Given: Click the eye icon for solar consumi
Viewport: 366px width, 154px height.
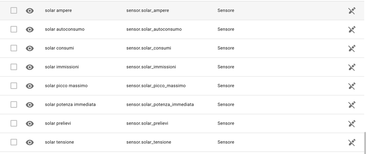Looking at the screenshot, I should 30,48.
